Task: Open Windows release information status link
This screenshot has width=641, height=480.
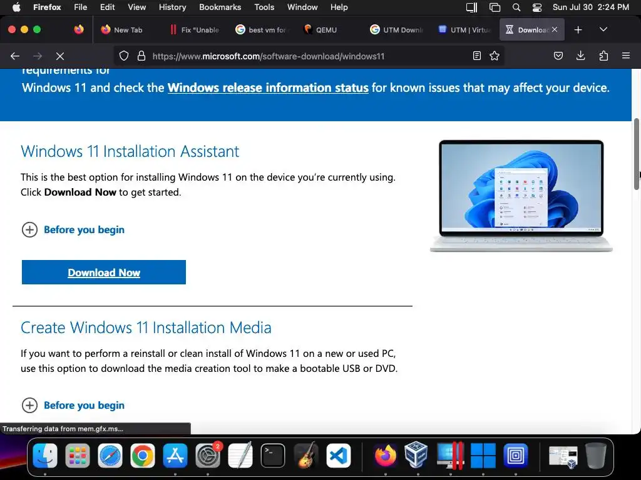Action: tap(268, 87)
